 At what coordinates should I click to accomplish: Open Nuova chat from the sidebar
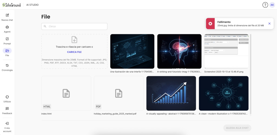pos(7,17)
